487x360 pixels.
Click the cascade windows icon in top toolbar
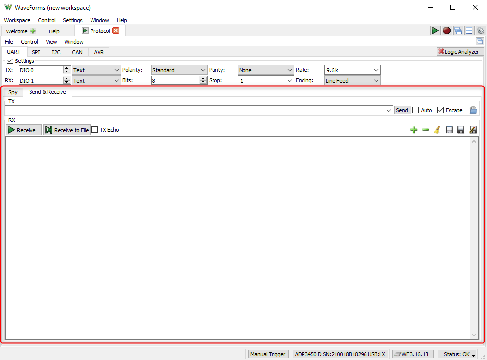coord(458,30)
